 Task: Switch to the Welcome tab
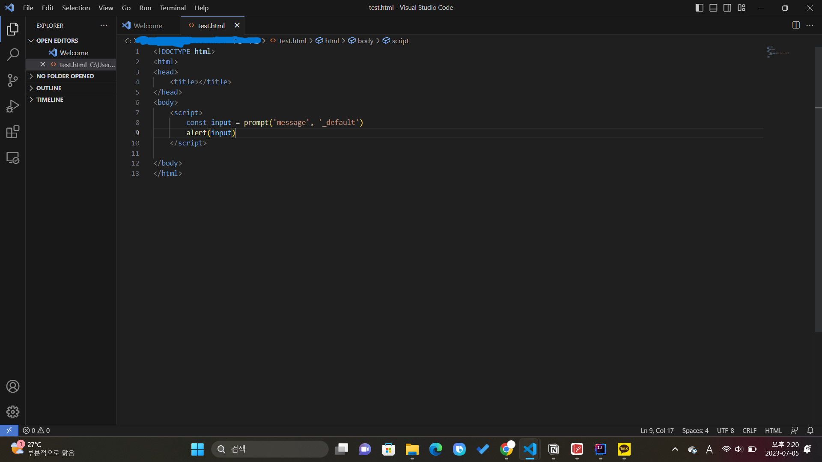coord(148,26)
